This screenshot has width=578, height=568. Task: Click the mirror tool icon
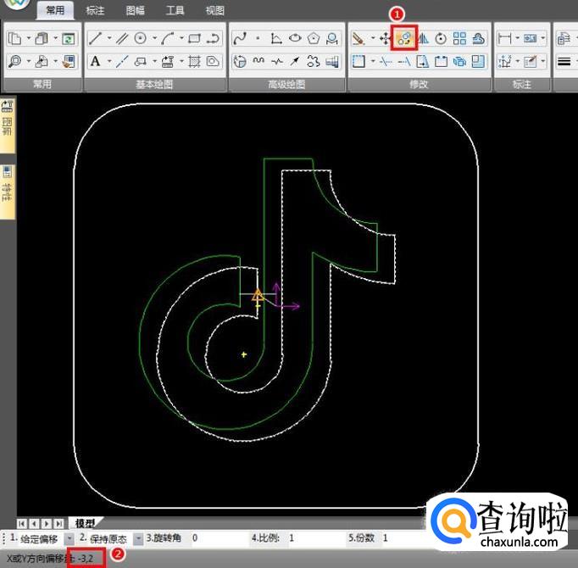coord(423,39)
